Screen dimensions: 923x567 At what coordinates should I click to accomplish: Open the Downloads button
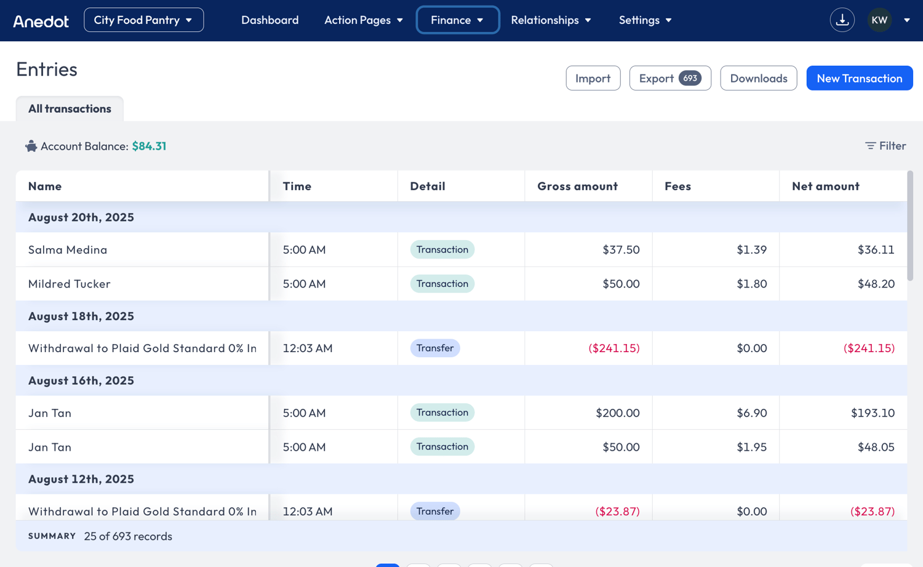click(758, 78)
